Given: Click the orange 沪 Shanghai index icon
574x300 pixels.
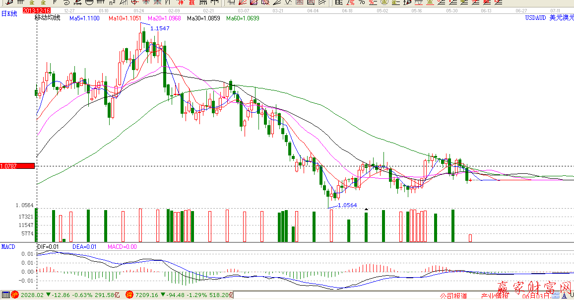Looking at the screenshot, I should tap(15, 295).
